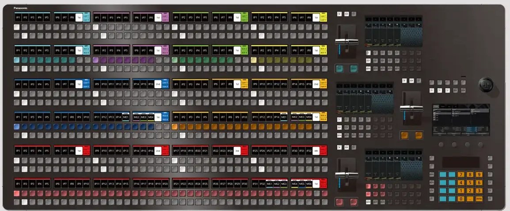Select the brightly lit green crosspoint button
Viewport: 510px width, 211px height.
tap(175, 60)
